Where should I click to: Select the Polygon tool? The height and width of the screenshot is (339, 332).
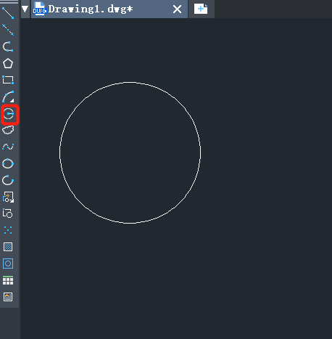(8, 63)
